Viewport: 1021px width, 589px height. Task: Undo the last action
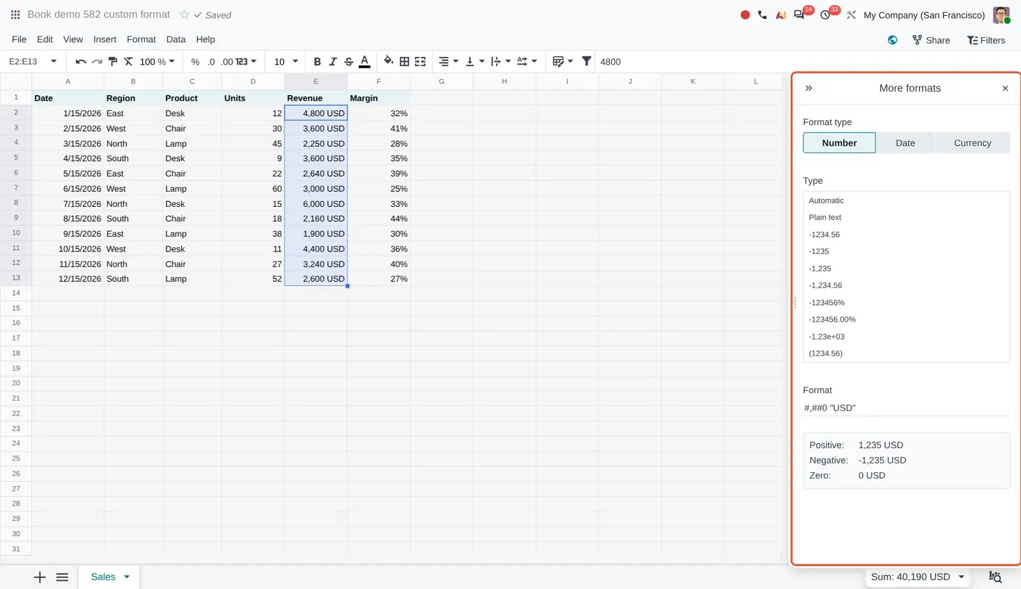(80, 61)
